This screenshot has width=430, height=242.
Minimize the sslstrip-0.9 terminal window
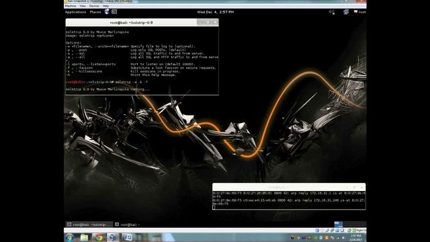(201, 22)
